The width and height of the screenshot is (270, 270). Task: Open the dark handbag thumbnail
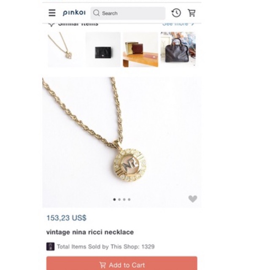point(178,49)
